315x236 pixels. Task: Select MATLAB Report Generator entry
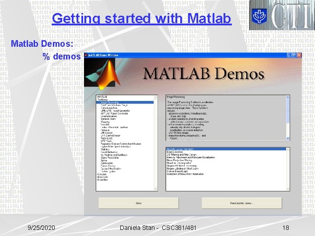point(114,113)
